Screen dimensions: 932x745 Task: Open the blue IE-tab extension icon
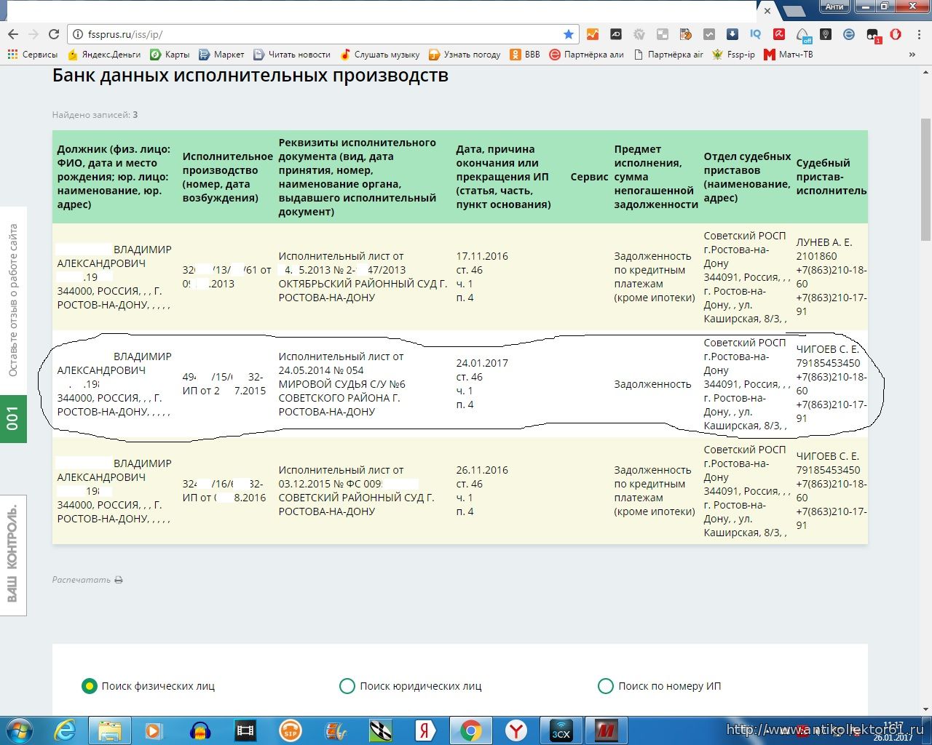coord(849,34)
